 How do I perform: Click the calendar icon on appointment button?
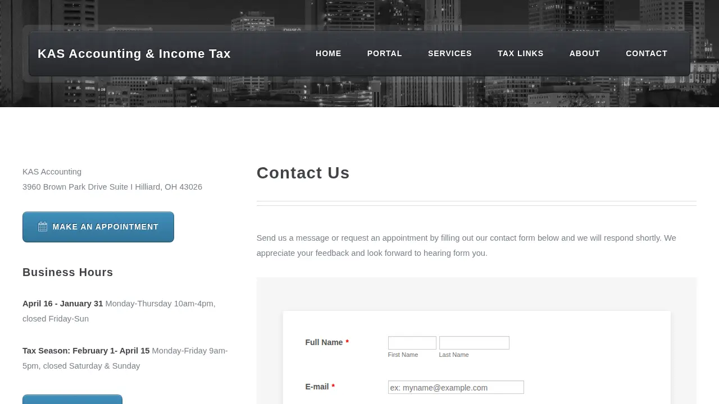click(x=43, y=227)
